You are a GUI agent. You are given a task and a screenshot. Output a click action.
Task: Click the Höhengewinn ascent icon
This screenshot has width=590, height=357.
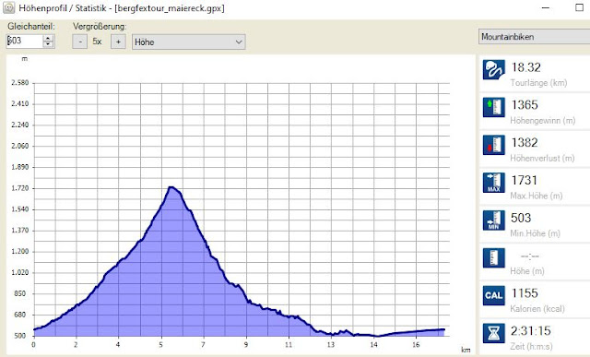click(494, 107)
